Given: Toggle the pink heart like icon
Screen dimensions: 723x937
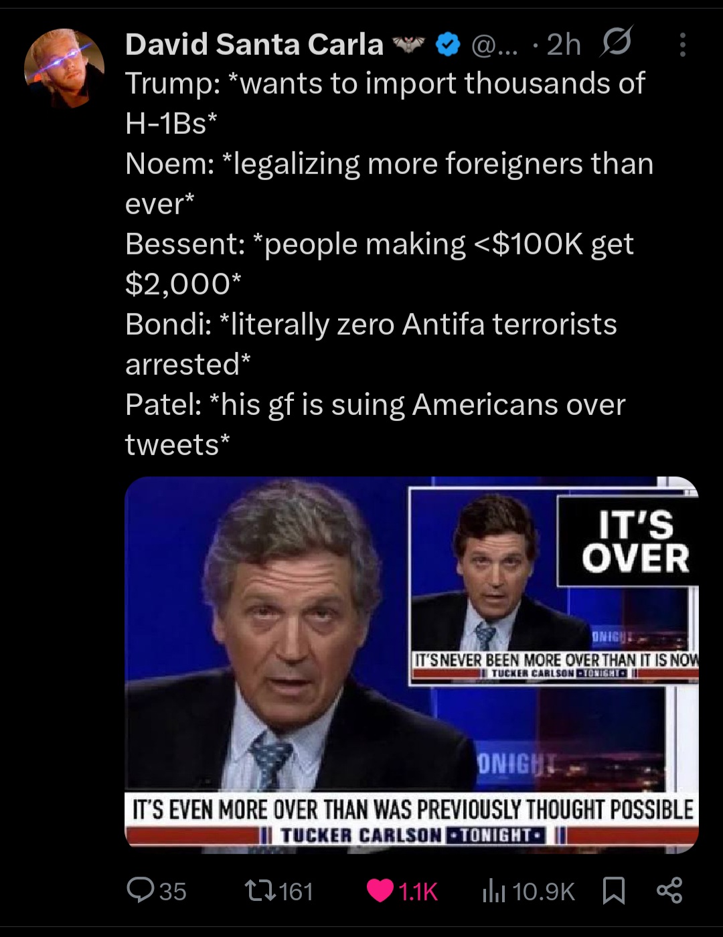Looking at the screenshot, I should tap(380, 891).
